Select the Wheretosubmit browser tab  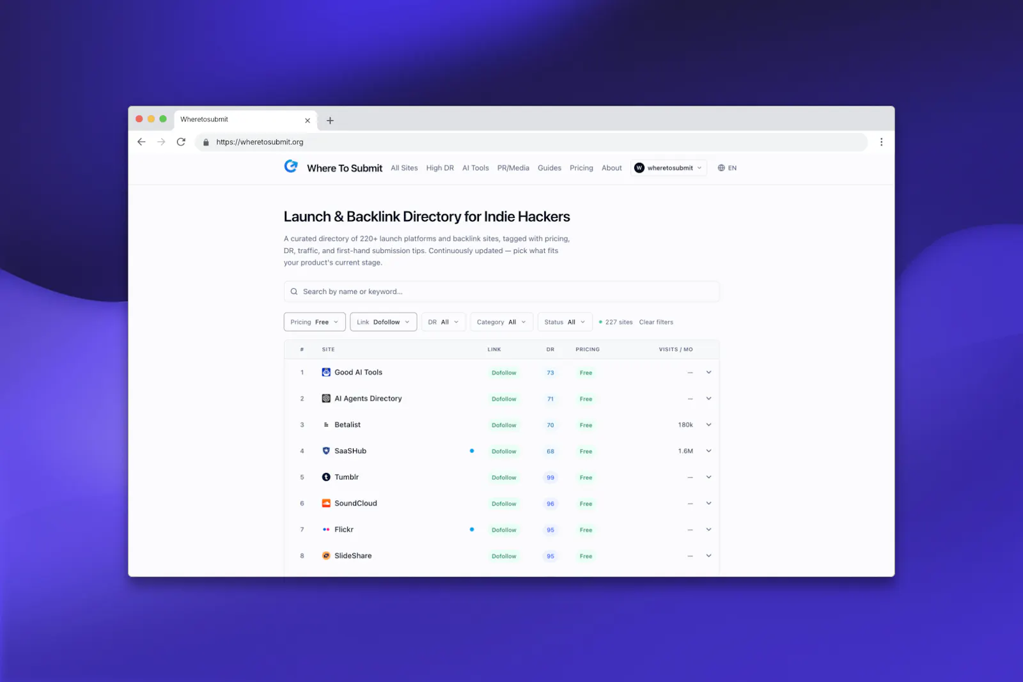245,120
